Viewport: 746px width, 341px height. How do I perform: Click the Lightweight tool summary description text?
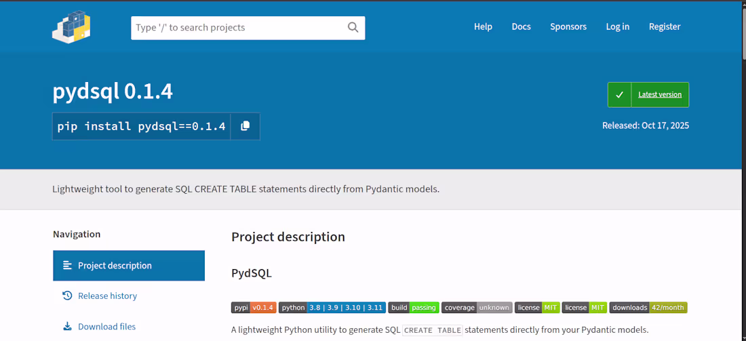point(246,189)
